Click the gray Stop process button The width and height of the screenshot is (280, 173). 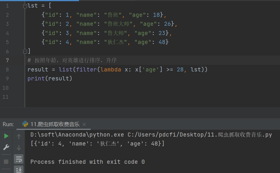6,162
